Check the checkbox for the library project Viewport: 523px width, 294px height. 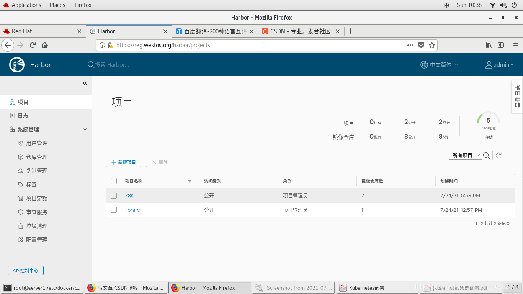tap(113, 210)
